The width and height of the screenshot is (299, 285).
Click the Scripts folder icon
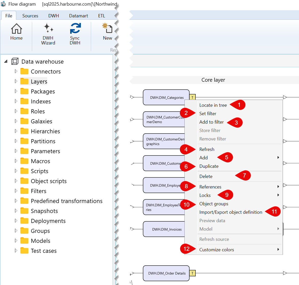(x=24, y=171)
